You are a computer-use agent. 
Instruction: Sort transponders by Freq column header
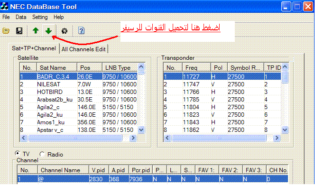196,67
